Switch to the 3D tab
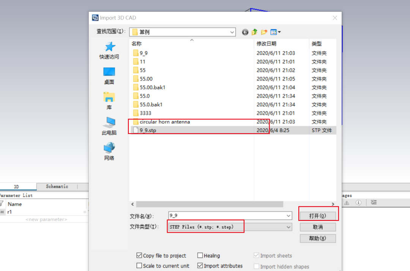Screen dimensions: 410x271 point(16,187)
